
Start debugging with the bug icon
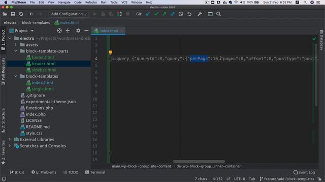(103, 14)
